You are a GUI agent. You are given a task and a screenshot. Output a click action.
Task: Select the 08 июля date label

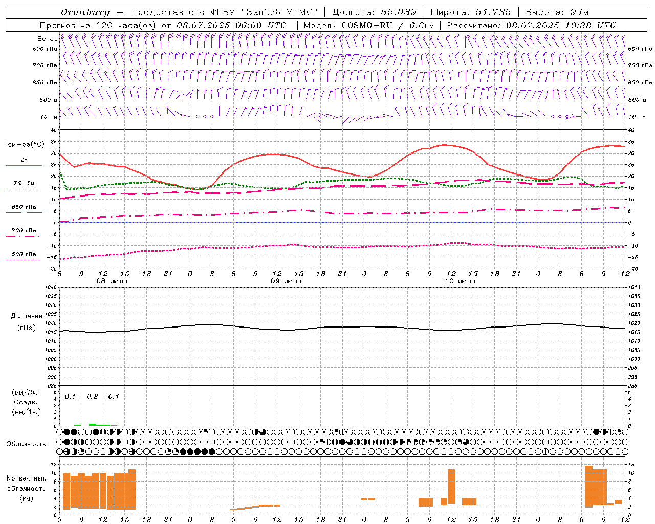[x=112, y=281]
